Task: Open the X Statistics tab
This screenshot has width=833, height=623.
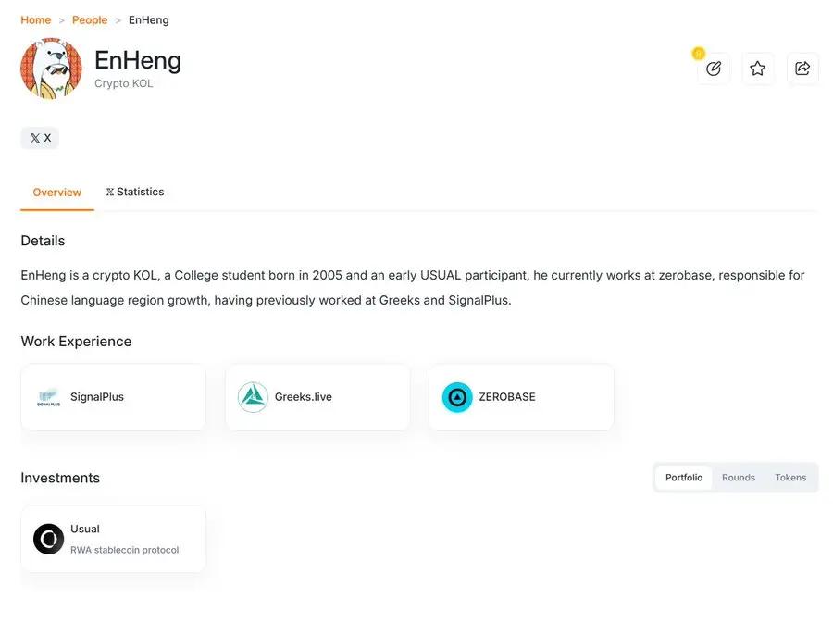Action: [x=135, y=192]
